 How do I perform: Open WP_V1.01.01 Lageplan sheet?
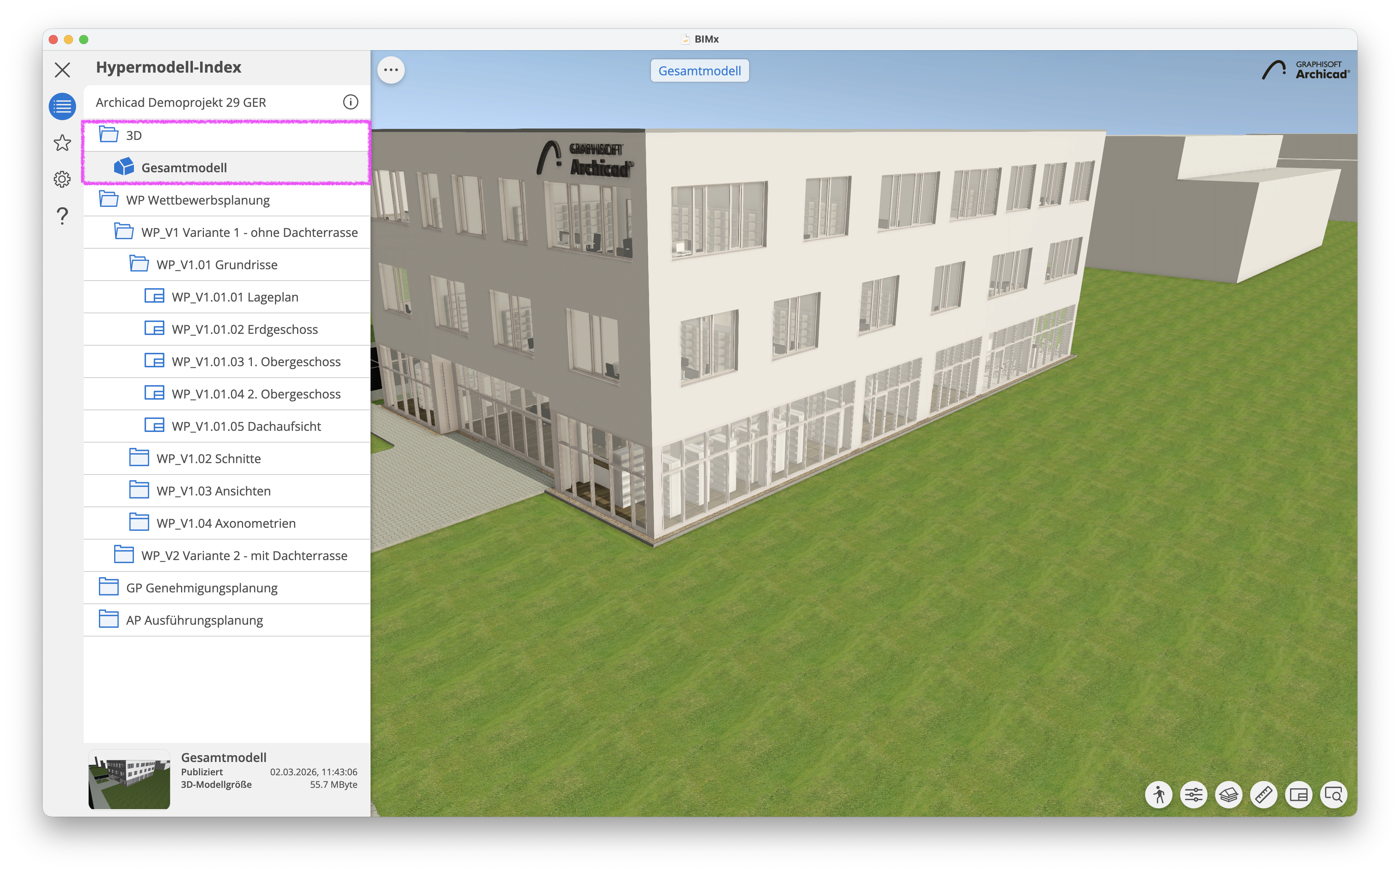(227, 297)
